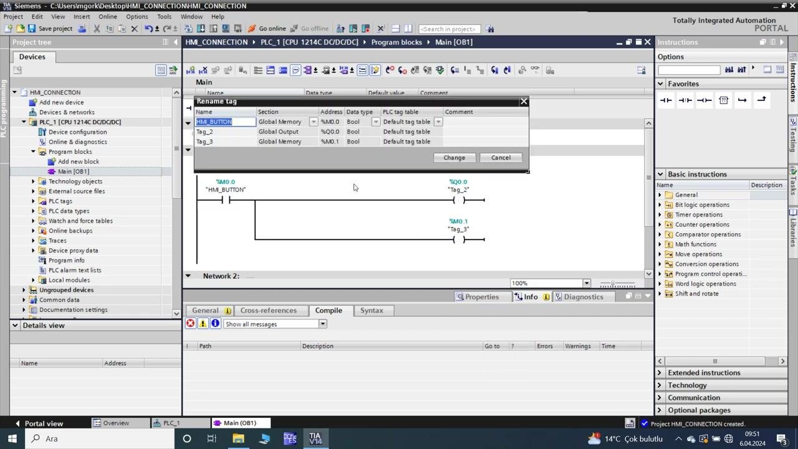Viewport: 798px width, 449px height.
Task: Click the close branch icon in Favorites
Action: click(x=761, y=100)
